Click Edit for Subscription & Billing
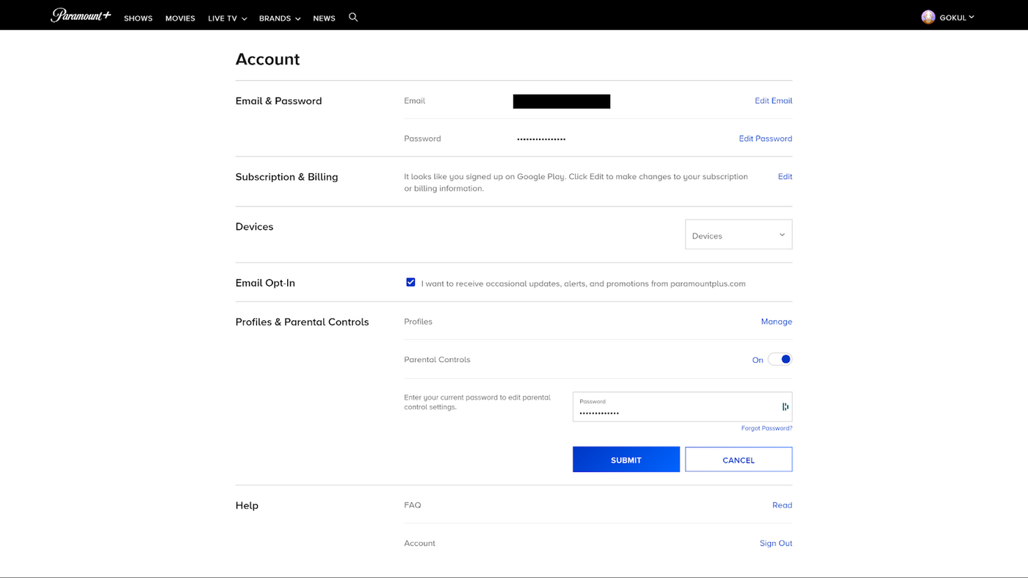The width and height of the screenshot is (1028, 578). [785, 176]
